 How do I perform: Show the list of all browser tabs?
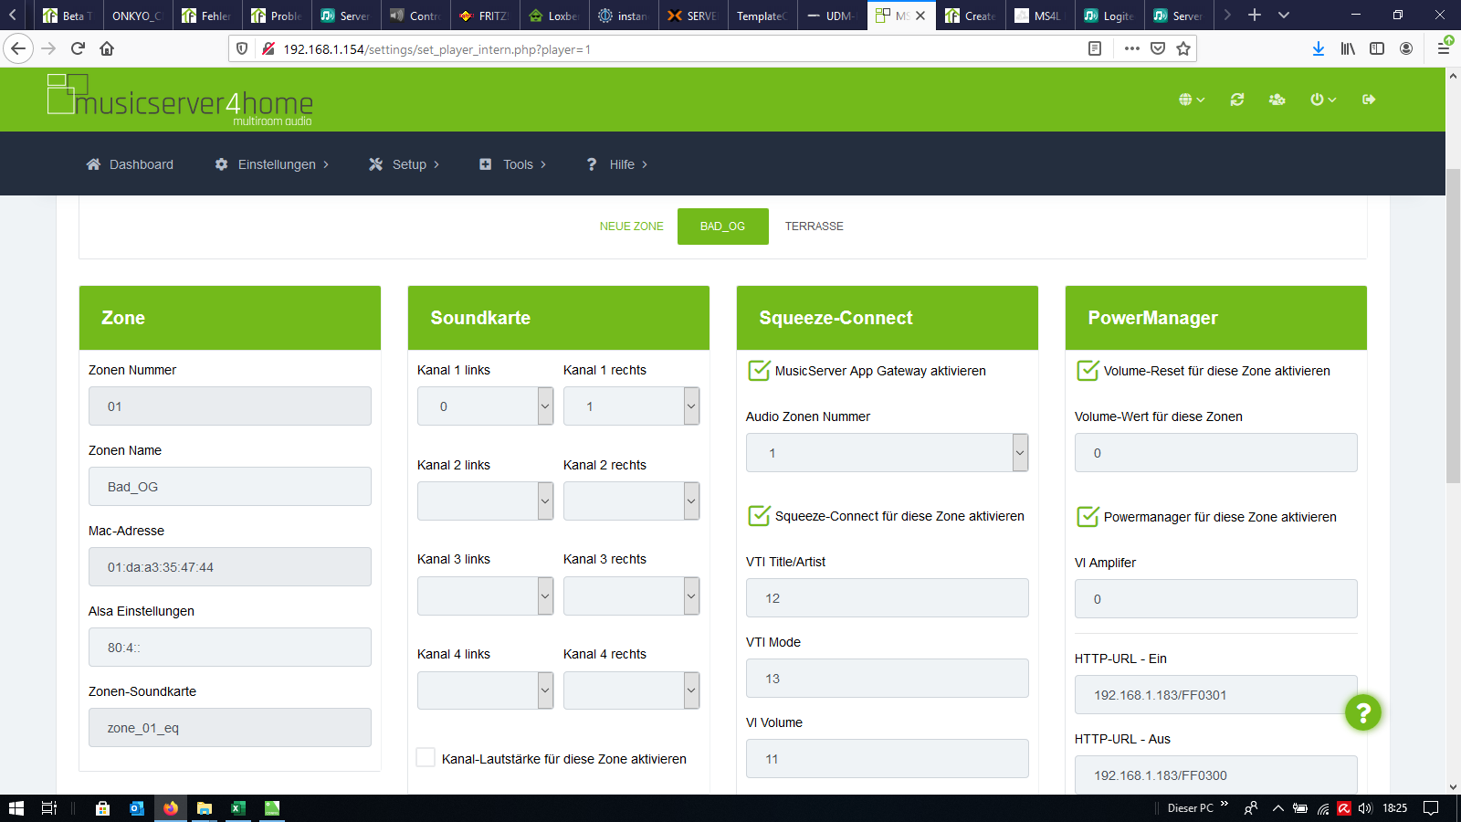coord(1284,16)
